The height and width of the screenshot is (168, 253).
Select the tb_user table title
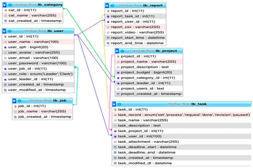coord(55,31)
